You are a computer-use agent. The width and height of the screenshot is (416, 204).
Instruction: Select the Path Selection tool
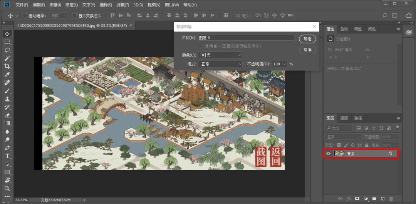[x=7, y=164]
